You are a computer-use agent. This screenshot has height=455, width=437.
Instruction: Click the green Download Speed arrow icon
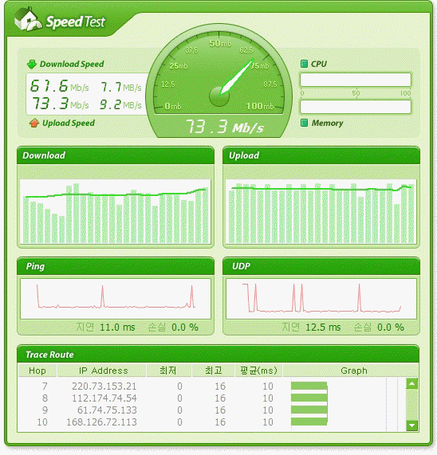[32, 64]
